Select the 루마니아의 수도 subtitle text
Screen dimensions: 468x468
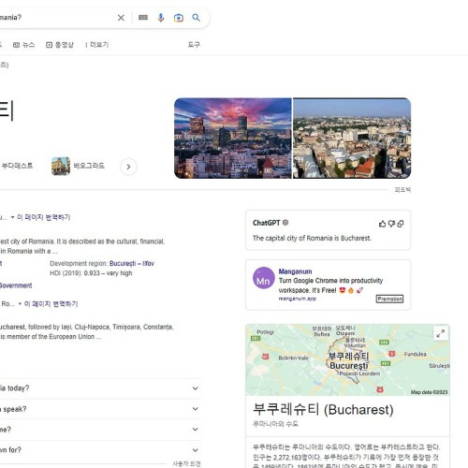(275, 424)
